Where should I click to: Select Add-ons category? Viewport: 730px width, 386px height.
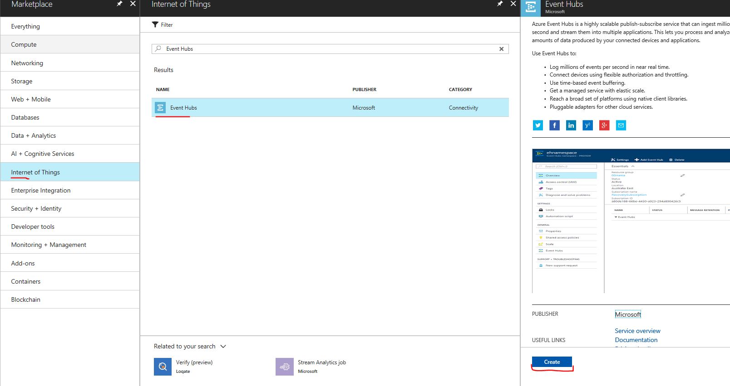click(x=70, y=263)
